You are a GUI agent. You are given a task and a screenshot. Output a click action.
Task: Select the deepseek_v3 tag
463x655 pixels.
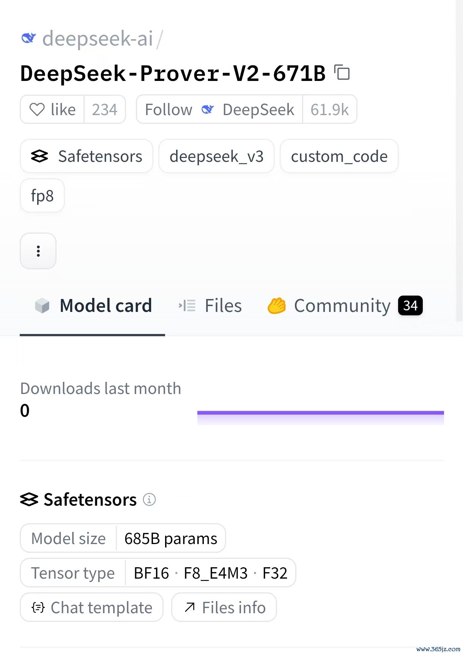pyautogui.click(x=216, y=156)
